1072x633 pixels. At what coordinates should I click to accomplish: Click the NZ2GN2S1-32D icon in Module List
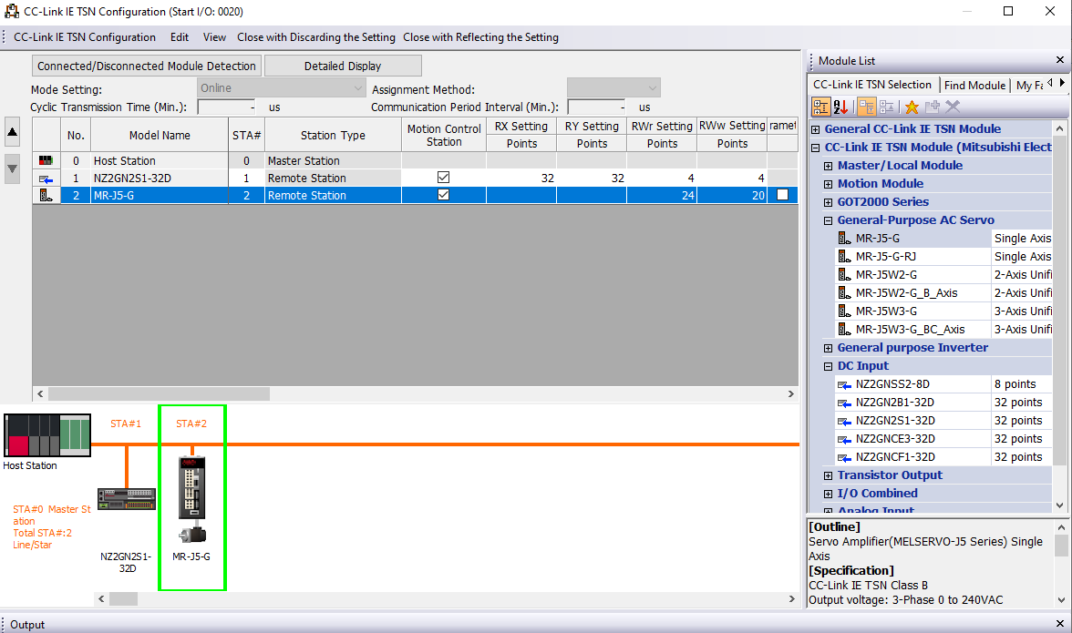pyautogui.click(x=844, y=421)
